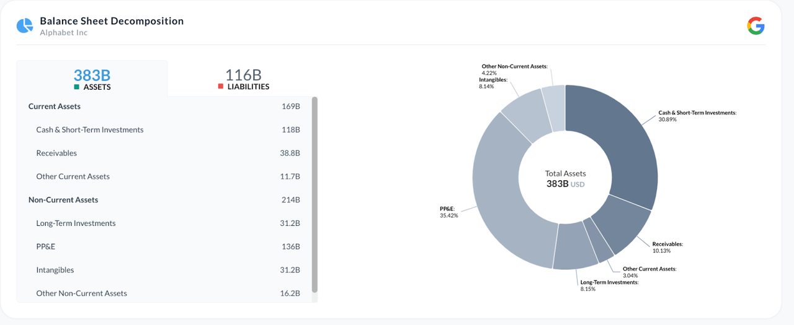Screen dimensions: 794x325
Task: Switch to the 116B Liabilities tab
Action: 243,79
